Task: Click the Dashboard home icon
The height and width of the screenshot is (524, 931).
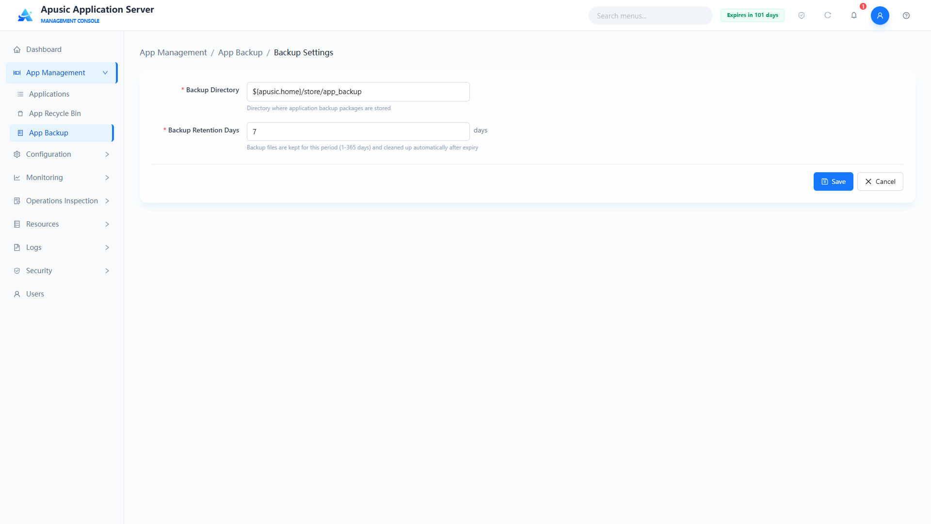Action: point(17,49)
